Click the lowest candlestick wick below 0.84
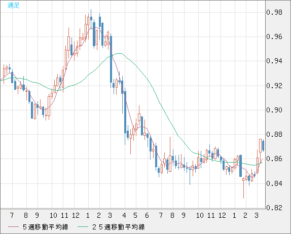 [243, 190]
